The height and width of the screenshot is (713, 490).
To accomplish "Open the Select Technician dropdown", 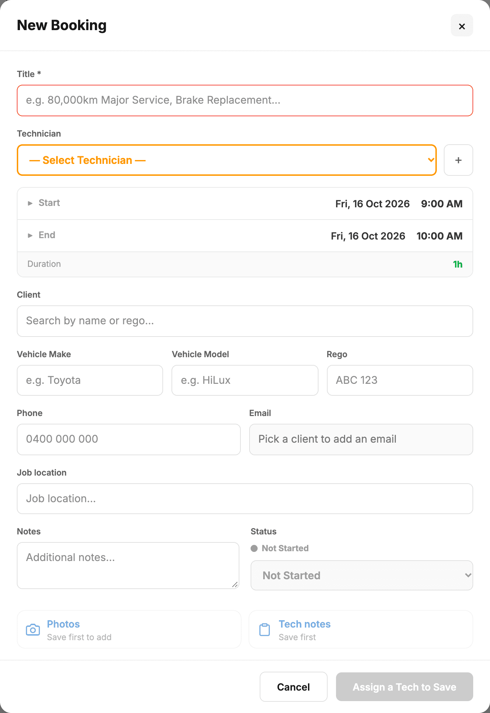I will tap(227, 160).
